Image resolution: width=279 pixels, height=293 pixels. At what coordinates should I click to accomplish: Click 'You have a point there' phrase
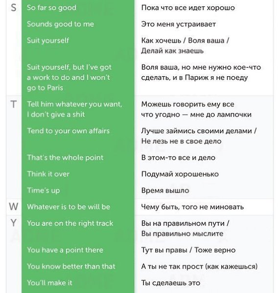65,250
